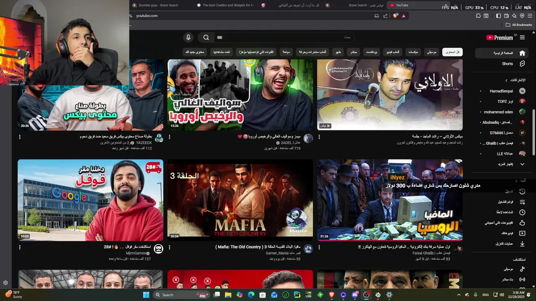
Task: Switch to Stumble guys Brave Search tab
Action: point(158,5)
